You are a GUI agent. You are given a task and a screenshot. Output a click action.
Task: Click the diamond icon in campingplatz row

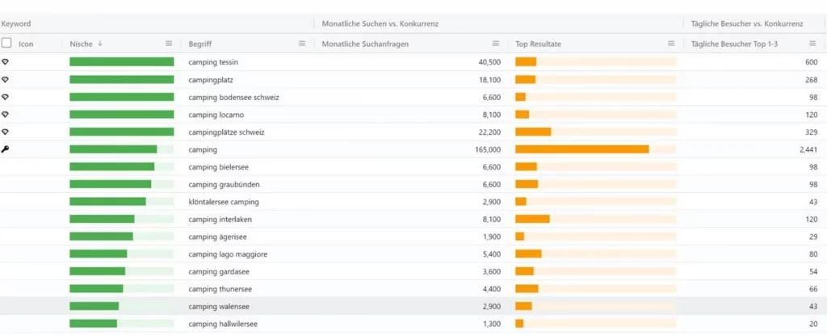coord(5,79)
